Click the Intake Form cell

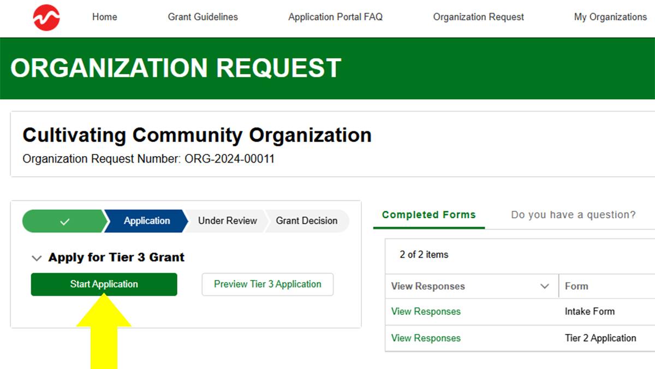click(x=589, y=312)
